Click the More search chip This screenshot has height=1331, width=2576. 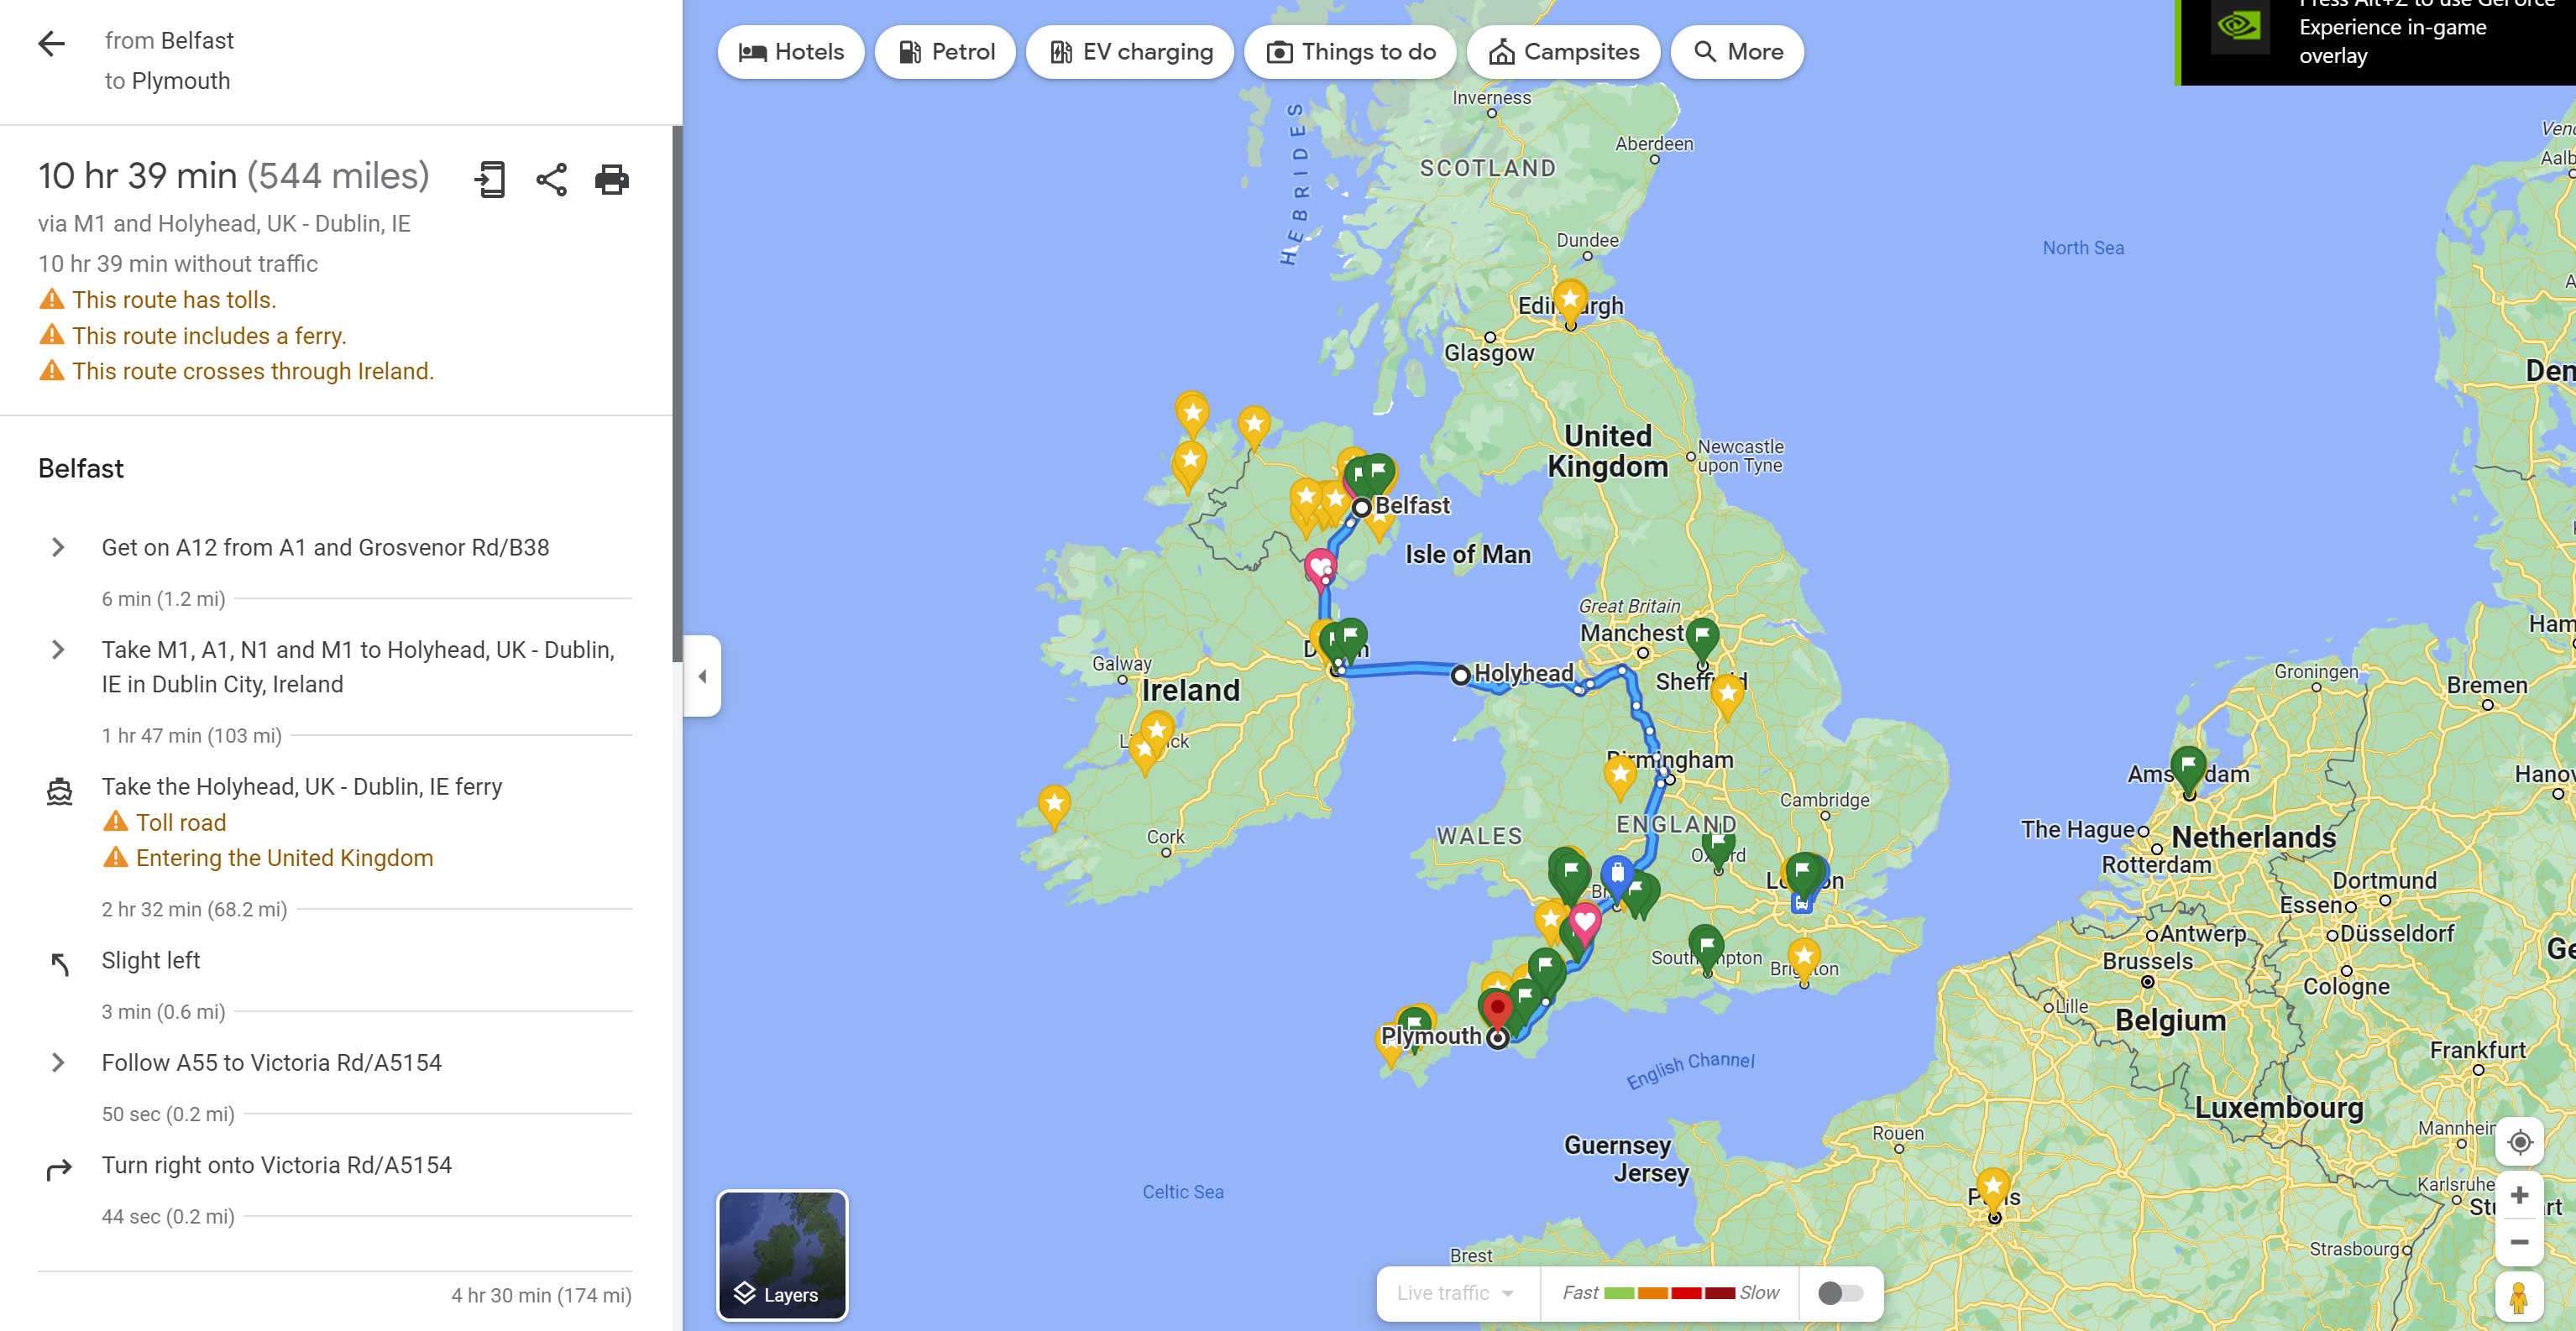1738,52
